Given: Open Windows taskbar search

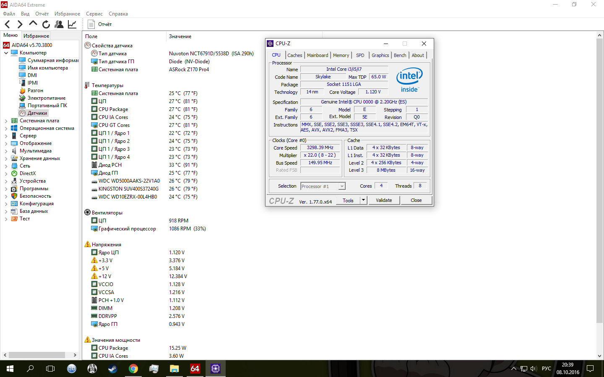Looking at the screenshot, I should click(x=30, y=369).
